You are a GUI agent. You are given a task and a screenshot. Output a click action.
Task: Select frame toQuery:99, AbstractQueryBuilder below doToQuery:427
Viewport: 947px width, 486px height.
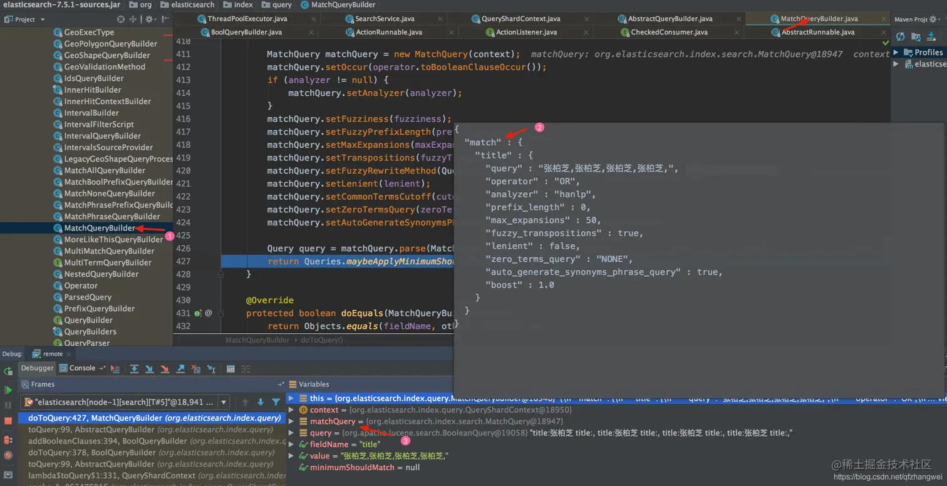[152, 430]
